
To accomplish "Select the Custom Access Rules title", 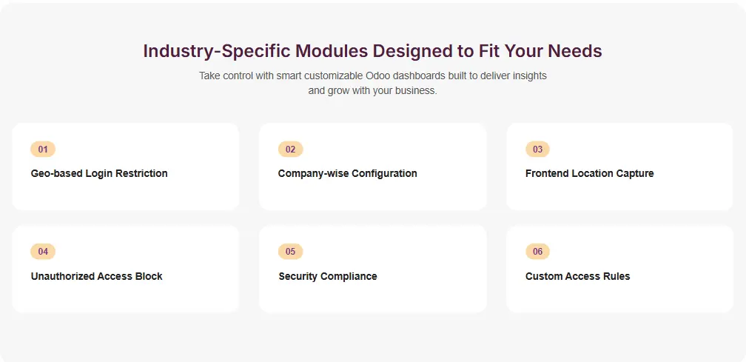I will pyautogui.click(x=577, y=276).
